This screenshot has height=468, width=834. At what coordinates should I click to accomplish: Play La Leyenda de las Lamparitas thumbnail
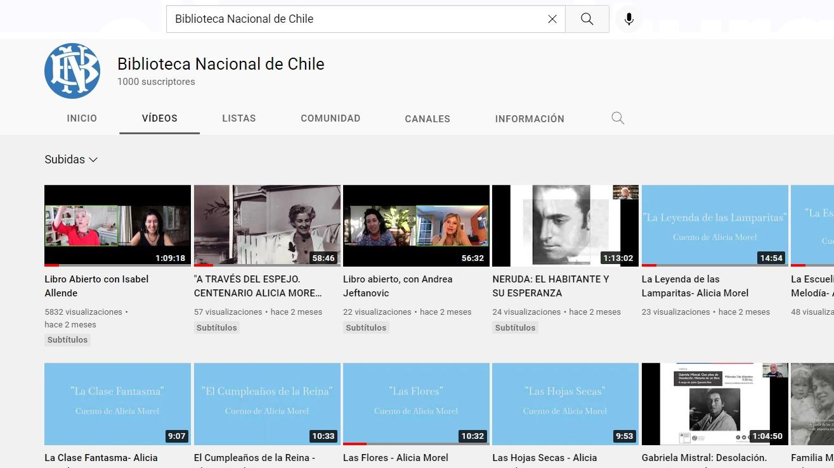pos(715,225)
